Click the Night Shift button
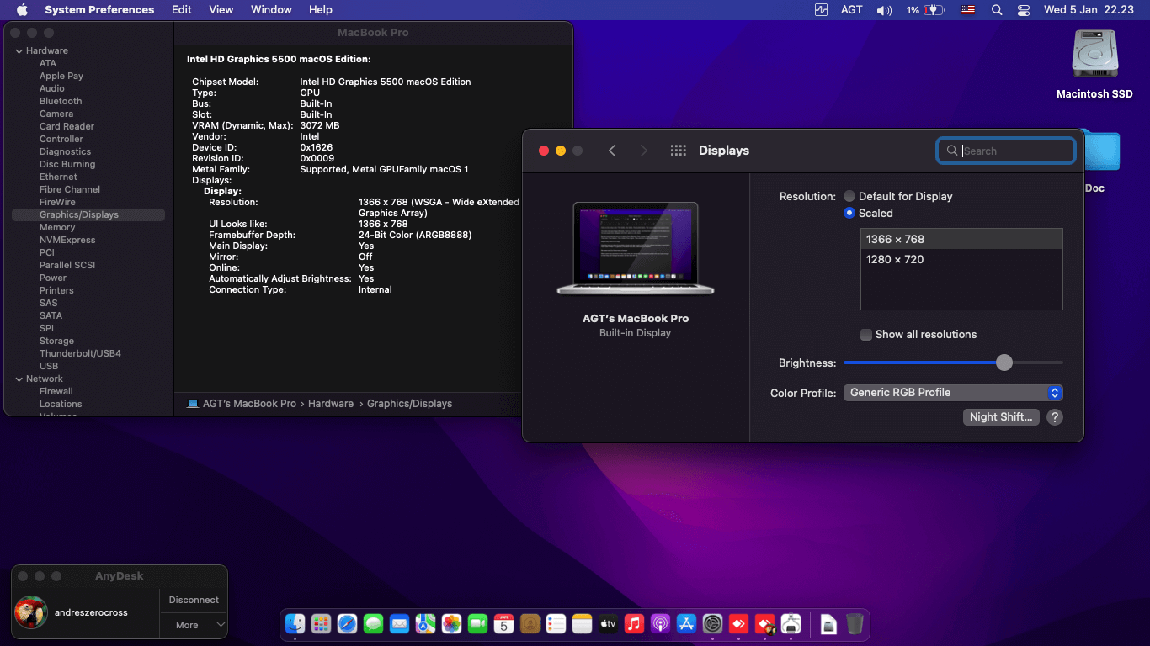Screen dimensions: 1150x646 tap(1000, 417)
